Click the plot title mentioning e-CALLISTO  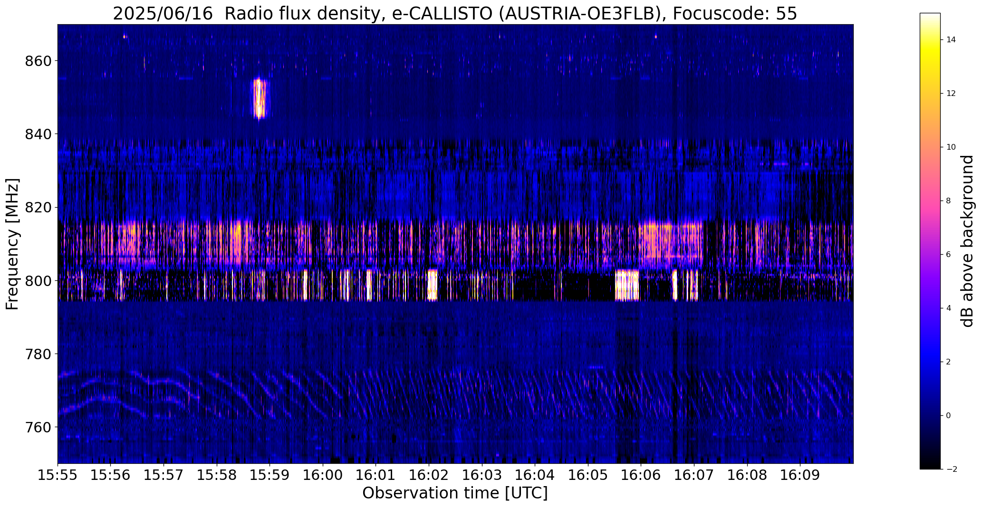pyautogui.click(x=455, y=14)
